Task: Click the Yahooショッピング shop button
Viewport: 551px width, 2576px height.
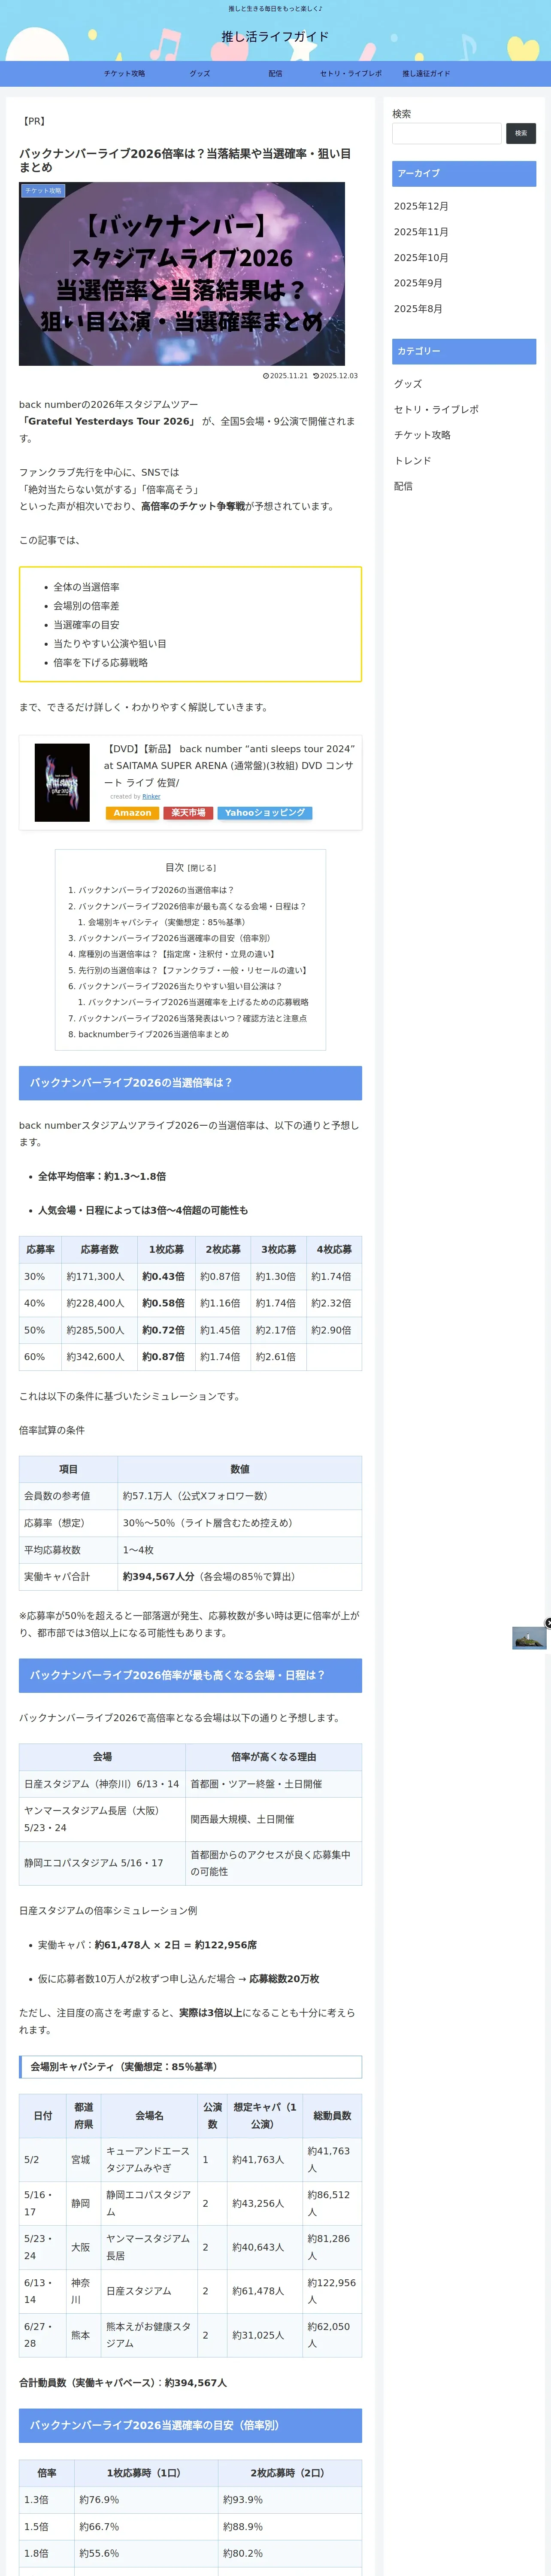Action: coord(265,813)
